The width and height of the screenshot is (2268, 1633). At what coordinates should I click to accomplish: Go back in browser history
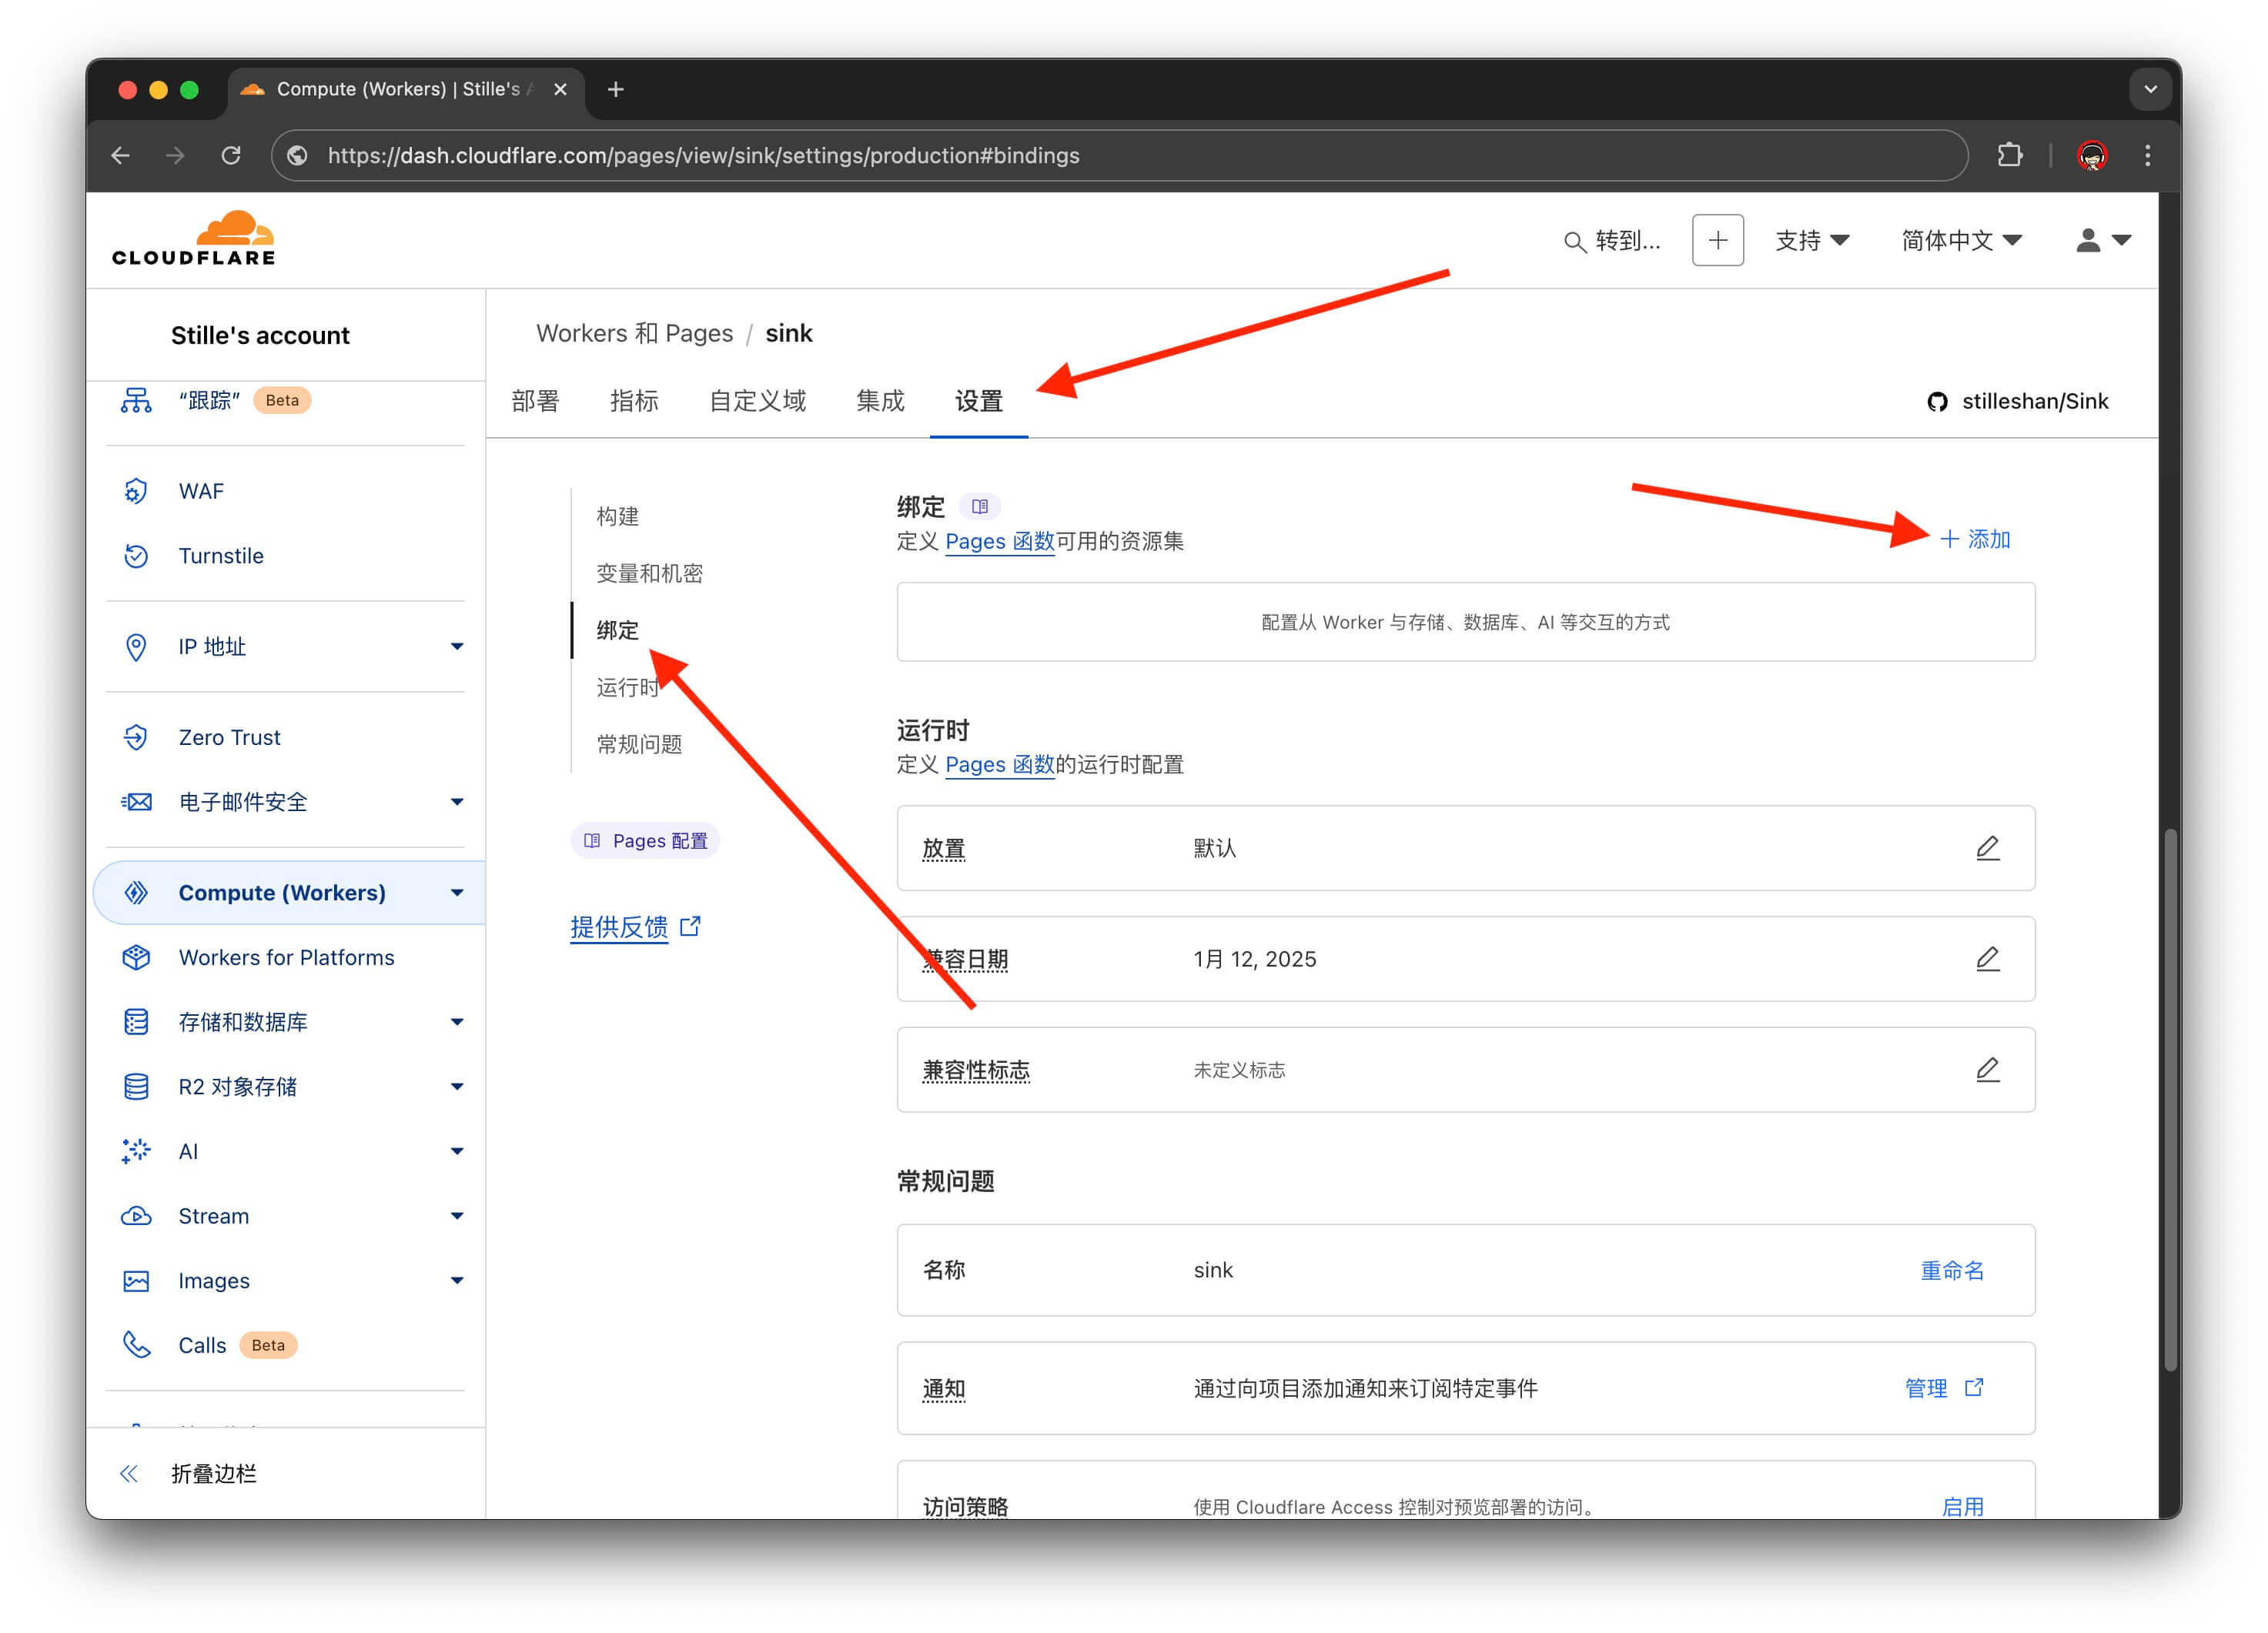(x=121, y=155)
